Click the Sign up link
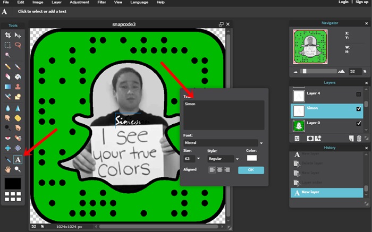 coord(362,2)
